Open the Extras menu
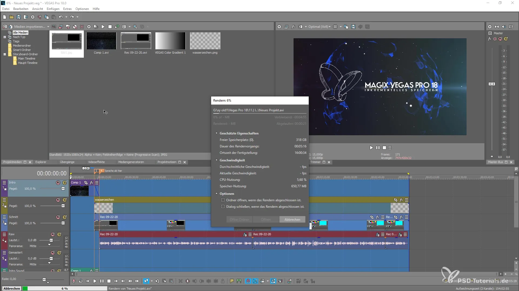 pos(67,9)
